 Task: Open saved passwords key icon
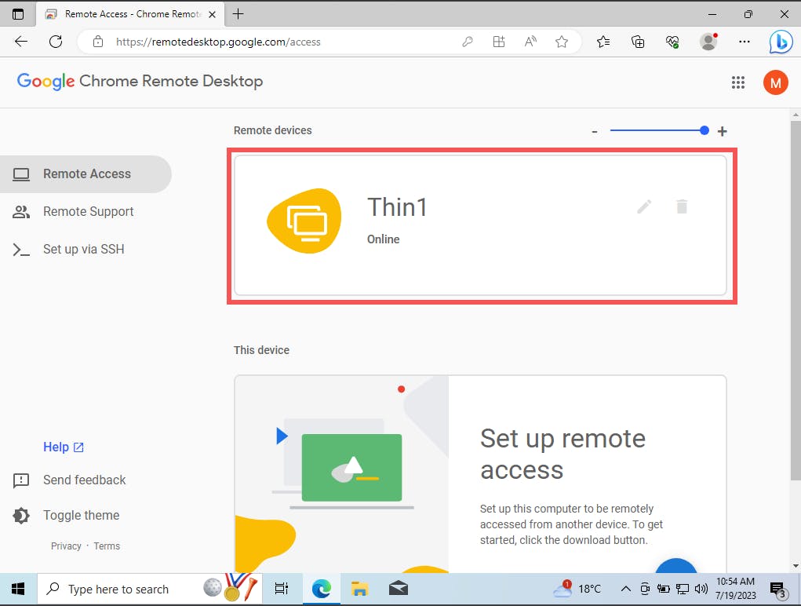pos(467,42)
